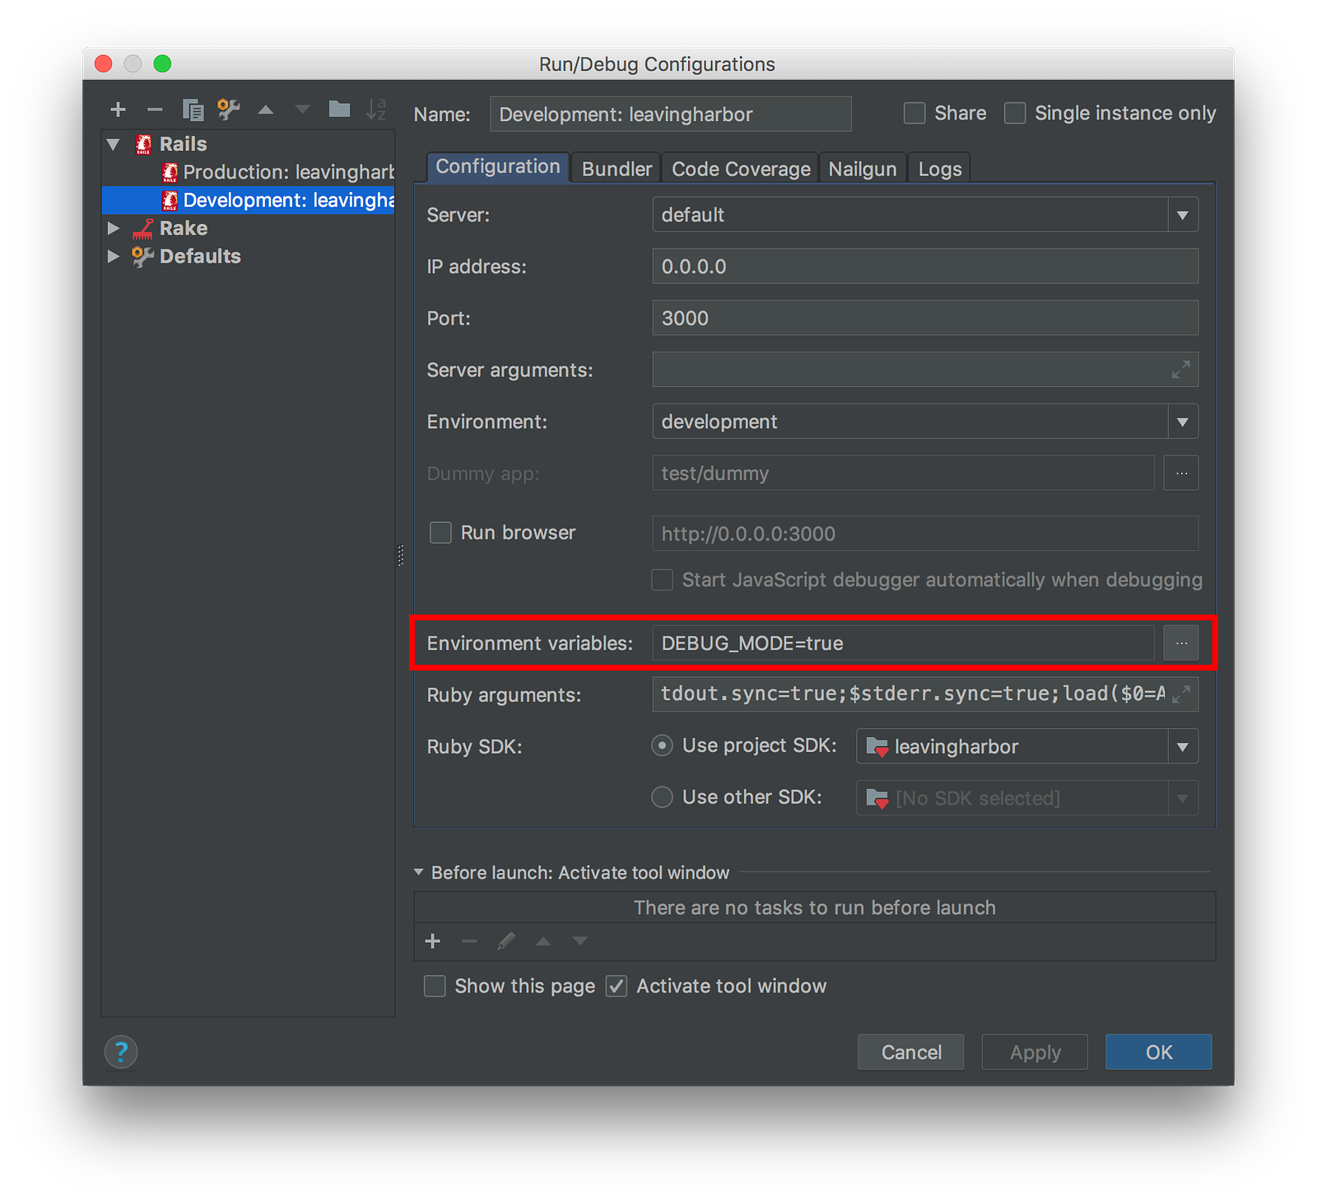
Task: Add a new run configuration
Action: pos(118,108)
